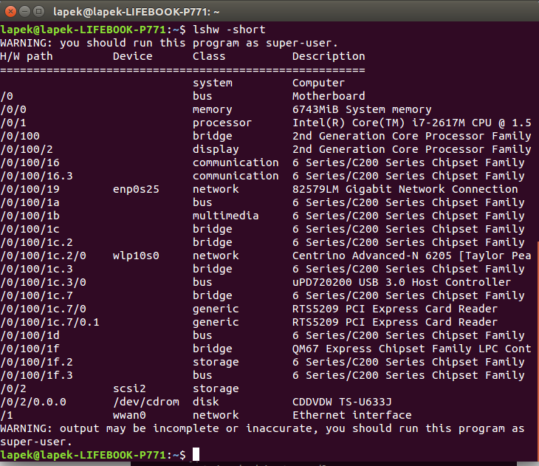
Task: Click the "memory" class entry
Action: pyautogui.click(x=213, y=109)
